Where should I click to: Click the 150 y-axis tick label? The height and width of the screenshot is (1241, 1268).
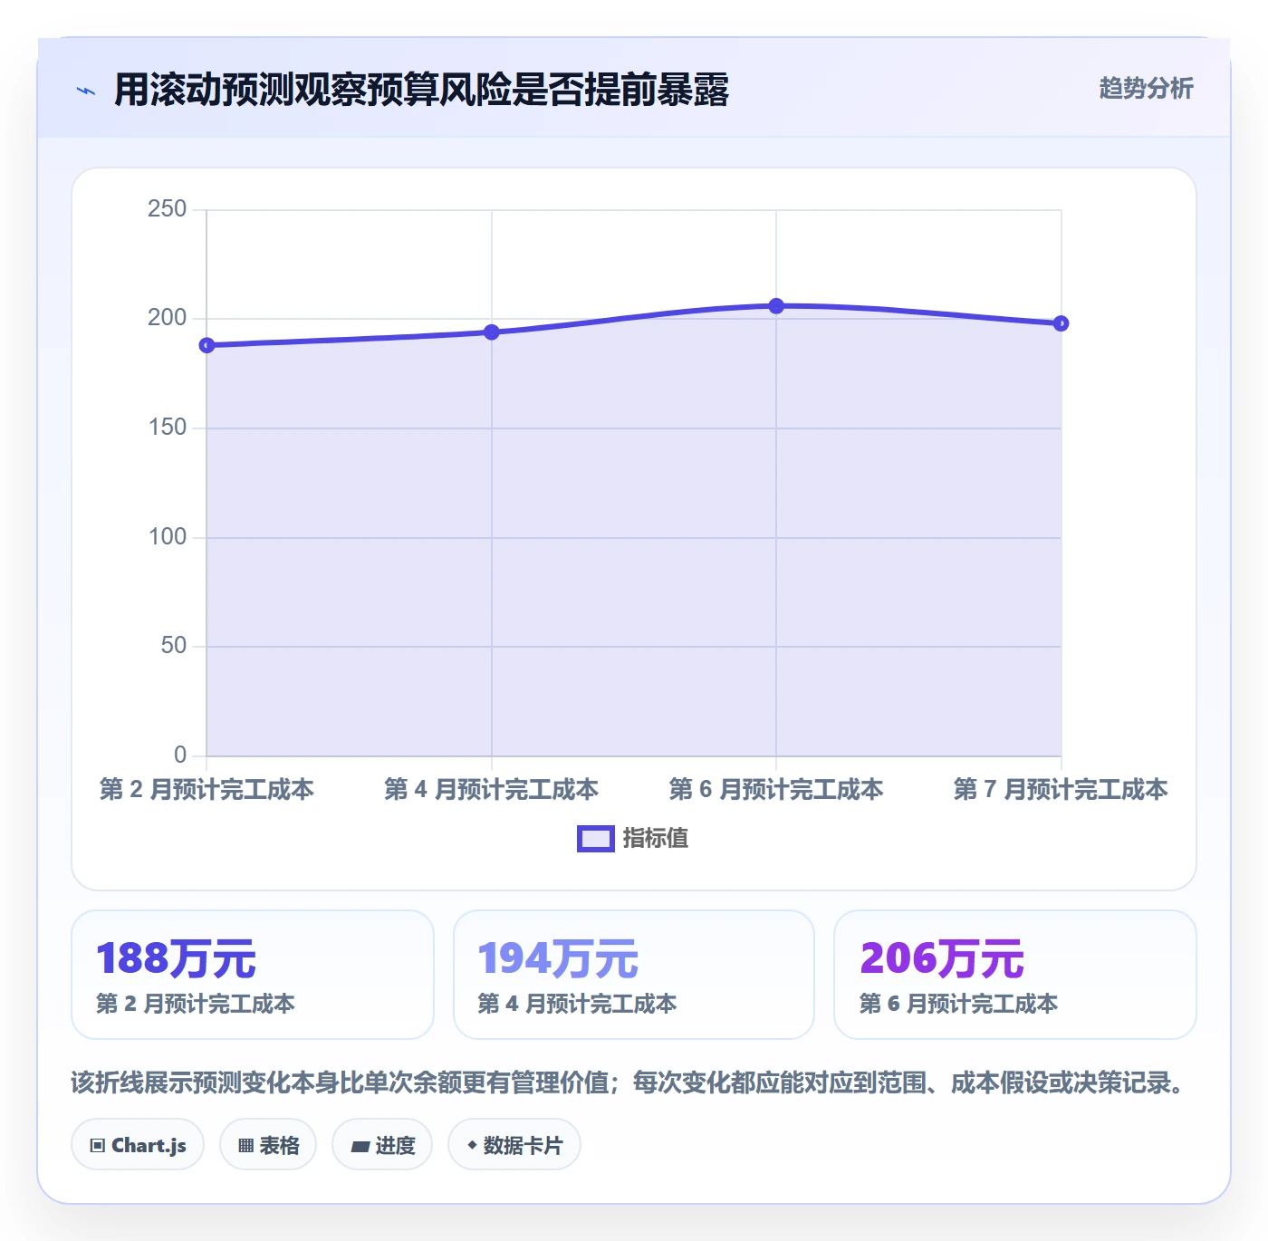tap(167, 428)
